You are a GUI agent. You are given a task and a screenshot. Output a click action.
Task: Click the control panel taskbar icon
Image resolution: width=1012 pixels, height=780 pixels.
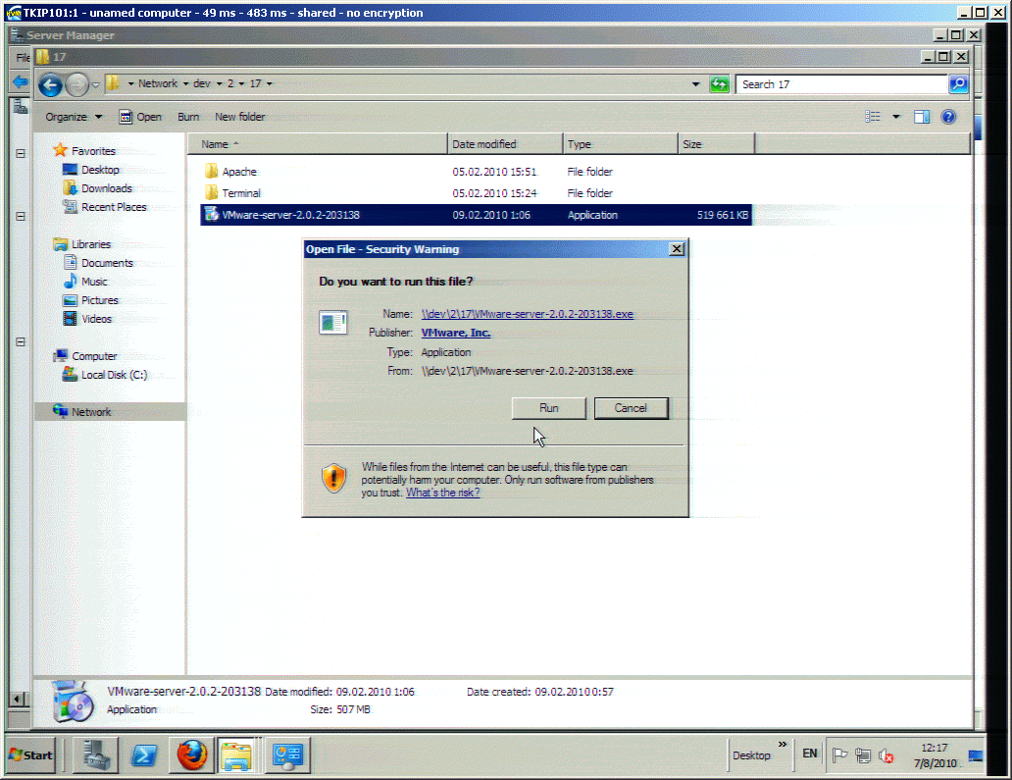(287, 754)
